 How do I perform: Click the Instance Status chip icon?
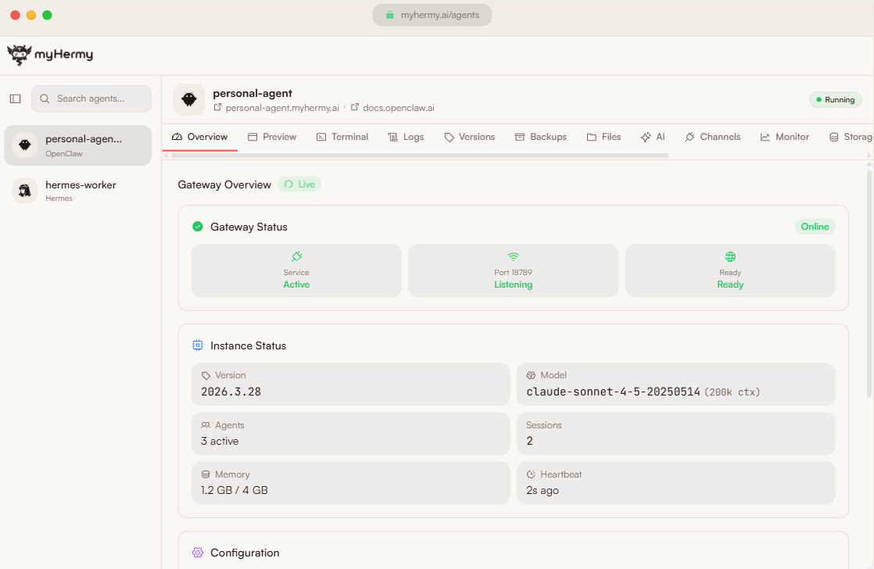pyautogui.click(x=197, y=345)
